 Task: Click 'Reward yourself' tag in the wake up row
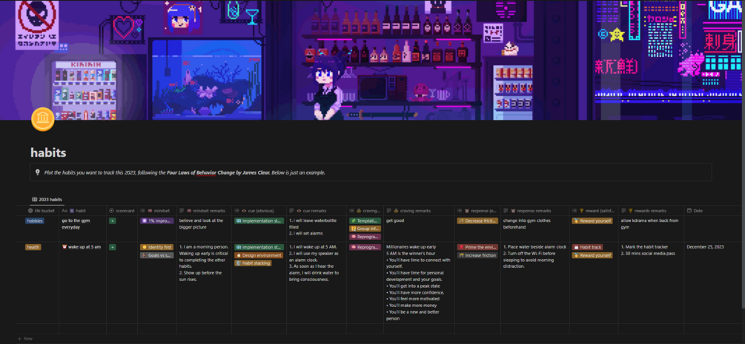pyautogui.click(x=592, y=255)
